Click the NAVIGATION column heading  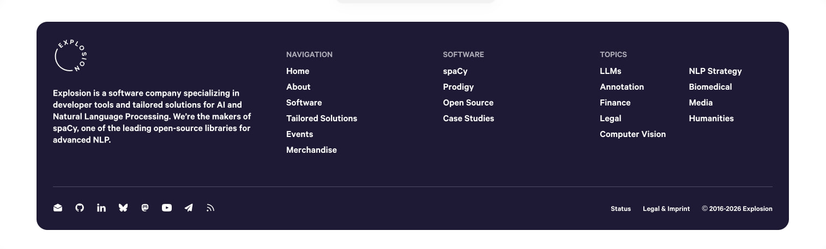[x=309, y=54]
